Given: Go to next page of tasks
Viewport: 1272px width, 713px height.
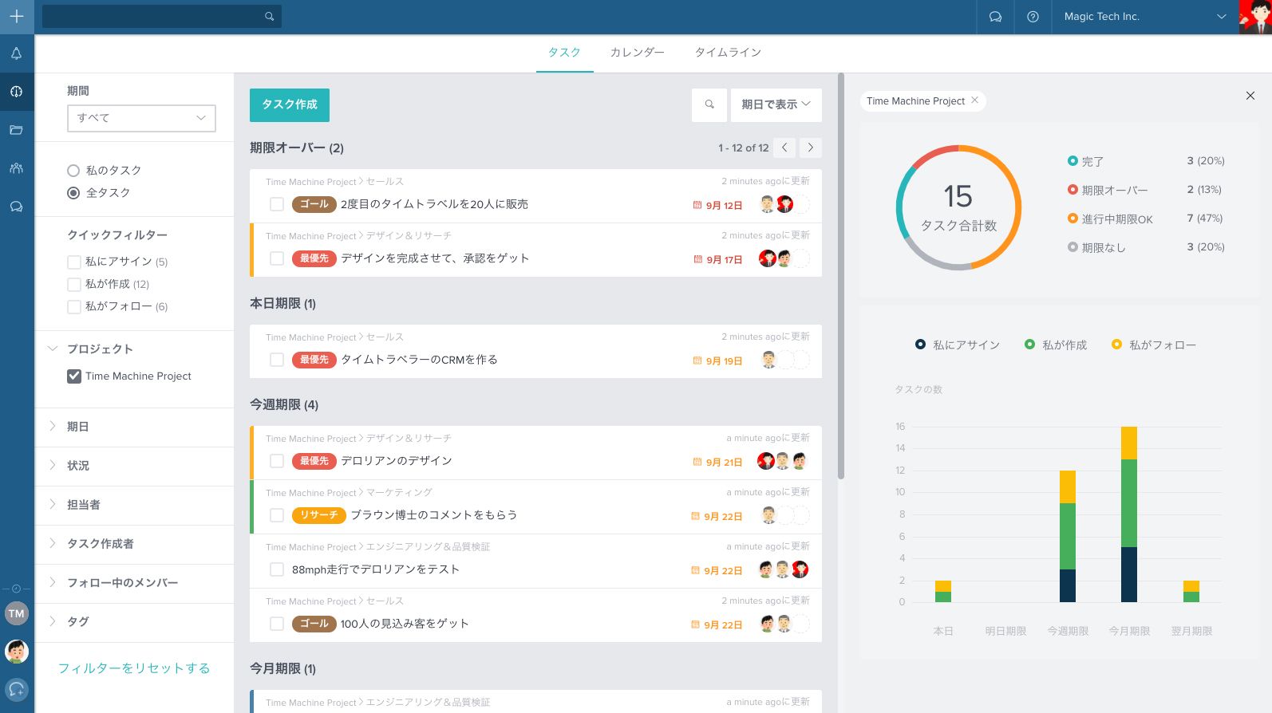Looking at the screenshot, I should [811, 148].
